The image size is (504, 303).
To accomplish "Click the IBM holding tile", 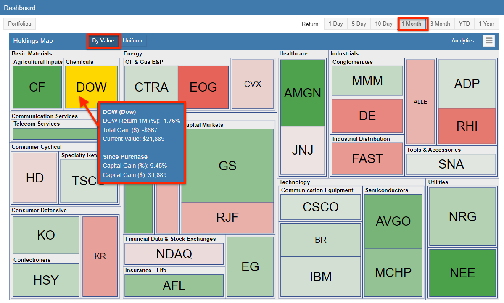I will (x=320, y=277).
